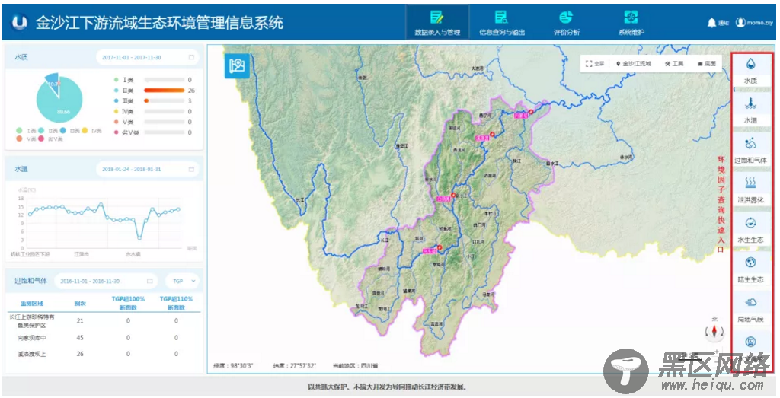This screenshot has width=780, height=398.
Task: Click the 赤水镇 axis label on 水温 chart
Action: 133,254
